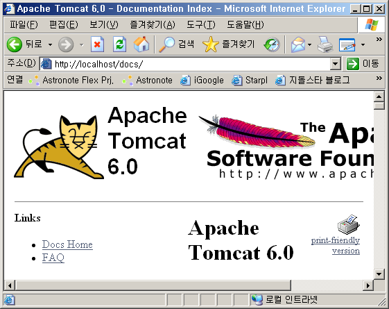Expand the Mail icon dropdown arrow
The image size is (389, 309).
[310, 44]
